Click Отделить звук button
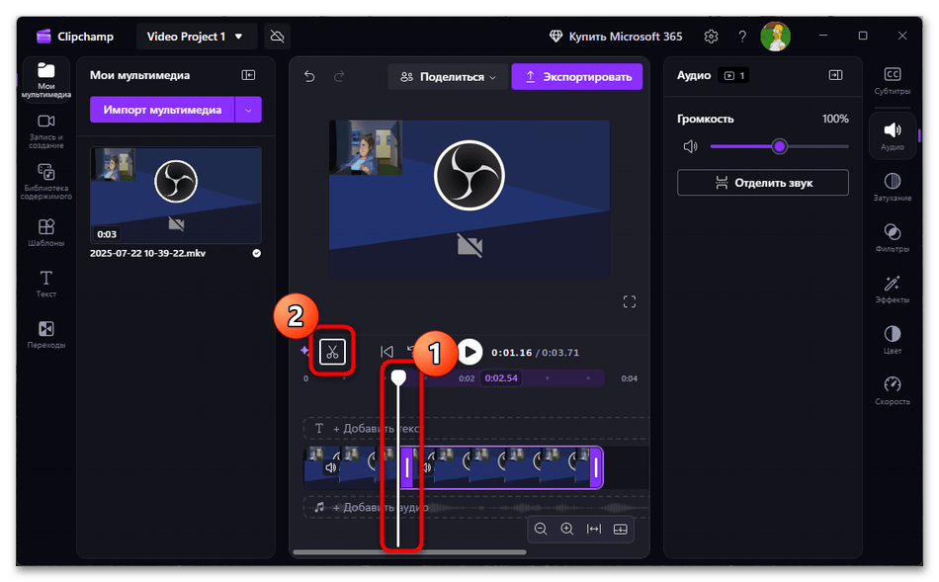This screenshot has width=939, height=582. [x=763, y=183]
